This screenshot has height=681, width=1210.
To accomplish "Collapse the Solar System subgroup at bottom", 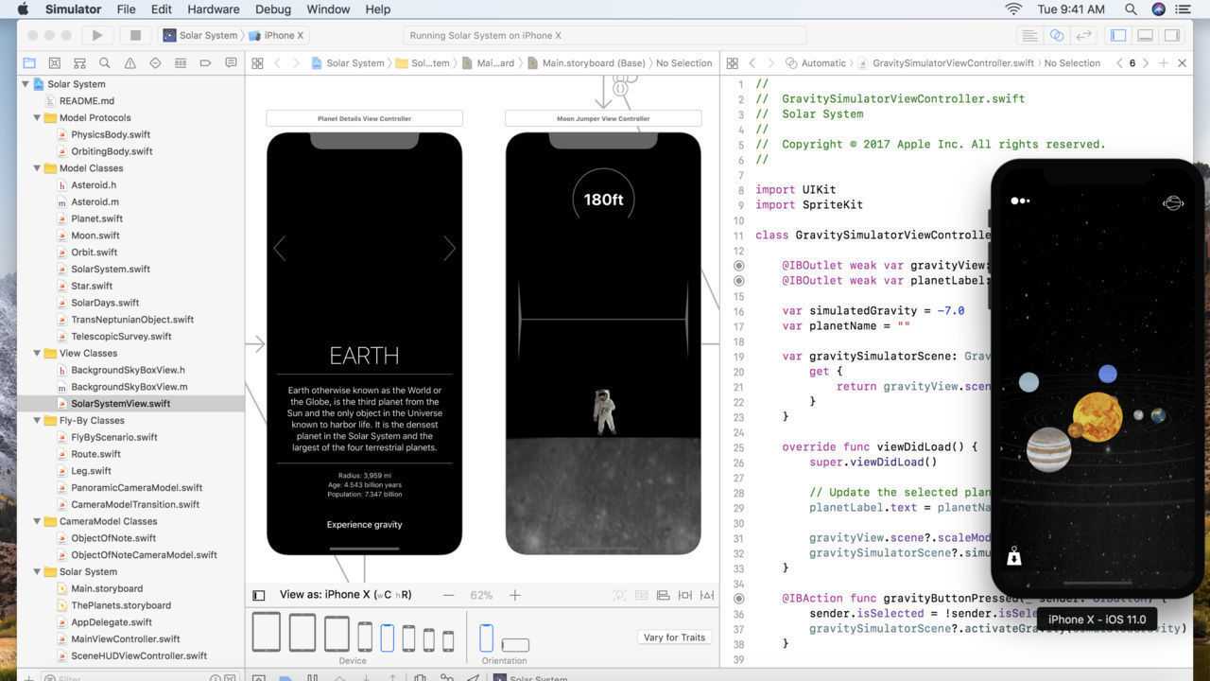I will point(38,572).
